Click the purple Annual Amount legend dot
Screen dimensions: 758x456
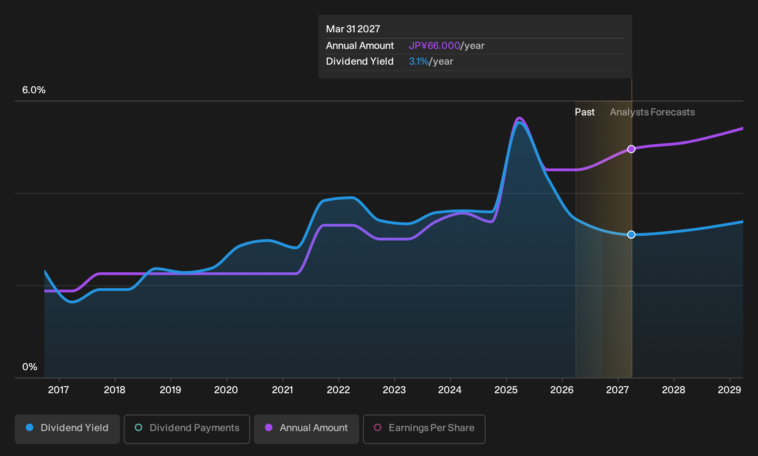(269, 427)
